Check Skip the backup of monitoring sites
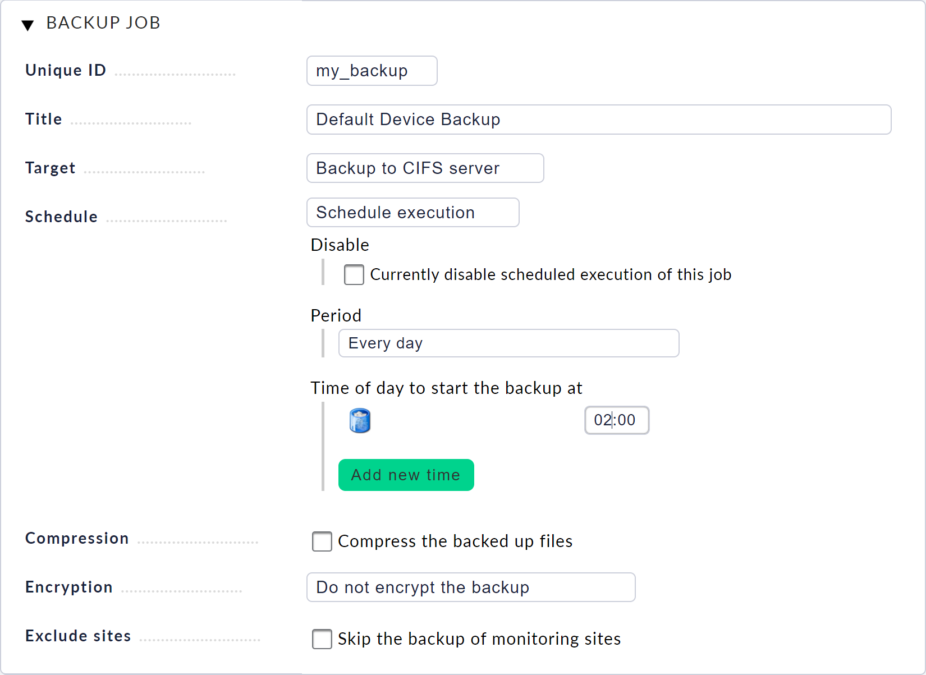The image size is (926, 675). tap(322, 639)
